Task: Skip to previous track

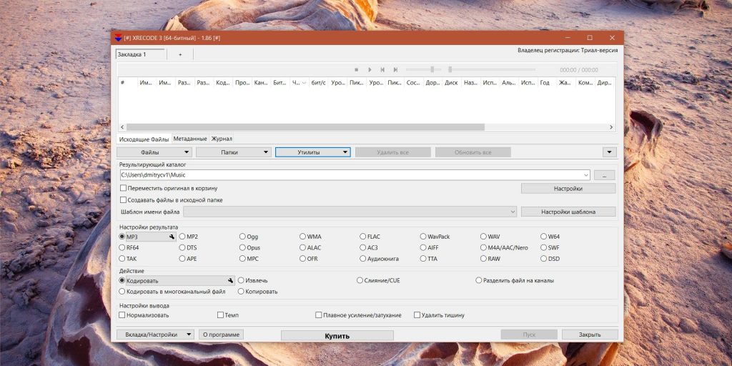Action: tap(382, 69)
